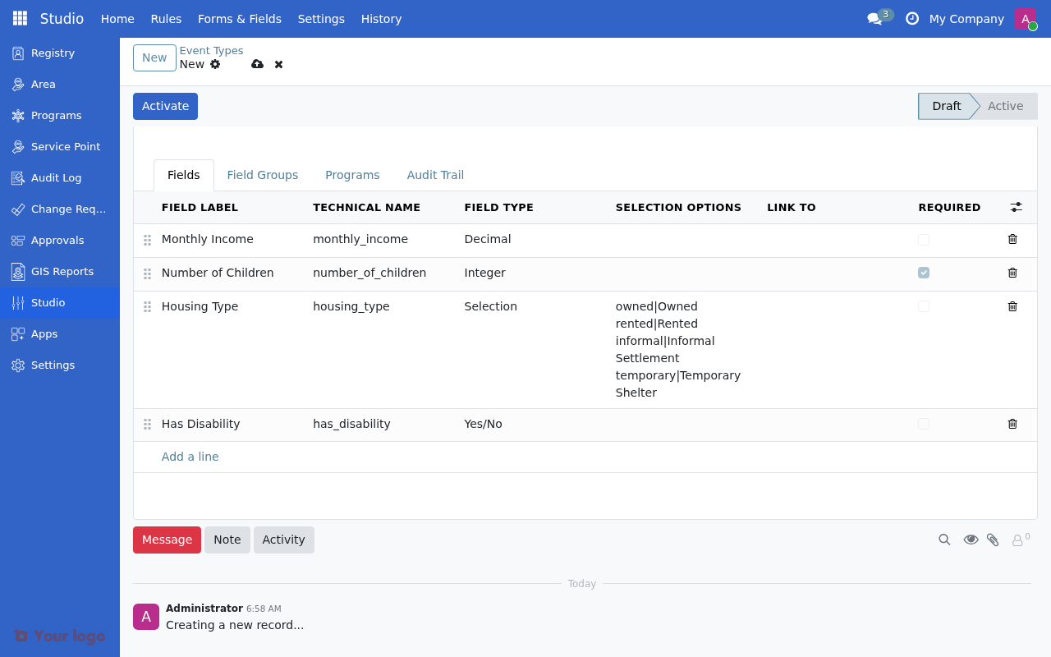
Task: Open Approvals in the left sidebar
Action: tap(57, 240)
